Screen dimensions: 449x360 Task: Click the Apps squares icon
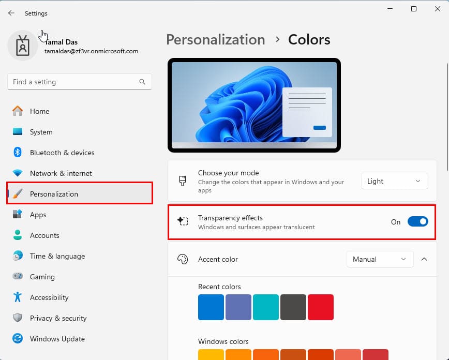point(18,214)
